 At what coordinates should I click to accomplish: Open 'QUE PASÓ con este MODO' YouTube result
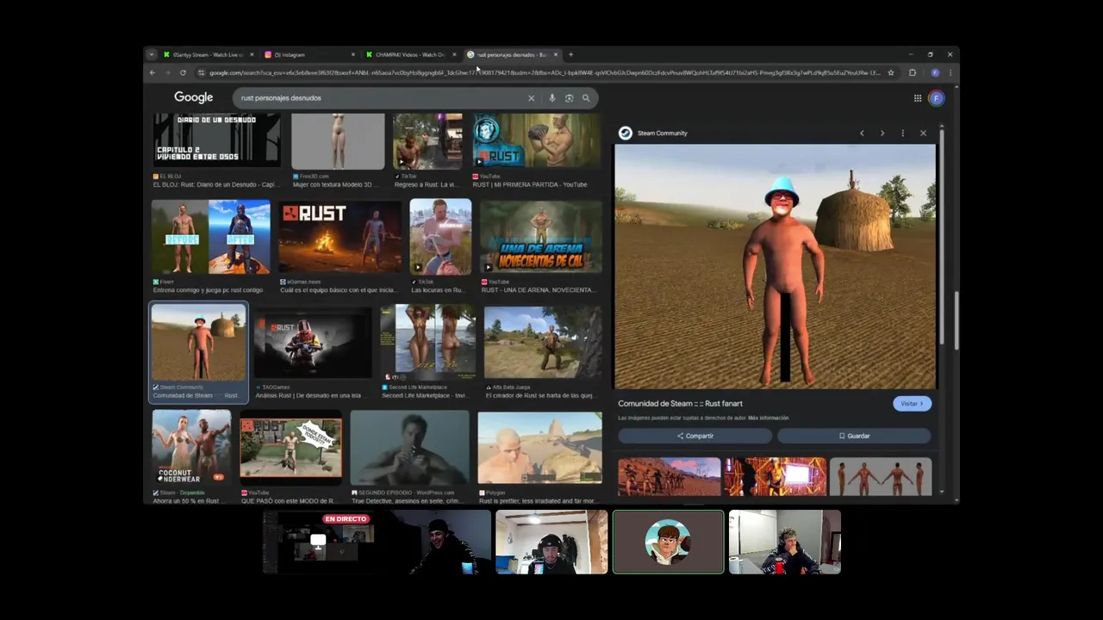(290, 457)
